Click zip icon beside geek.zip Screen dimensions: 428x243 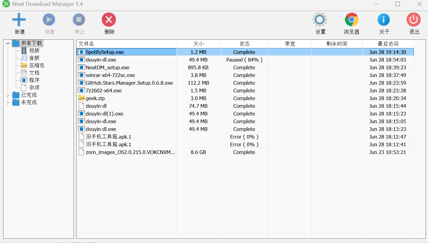(x=81, y=98)
